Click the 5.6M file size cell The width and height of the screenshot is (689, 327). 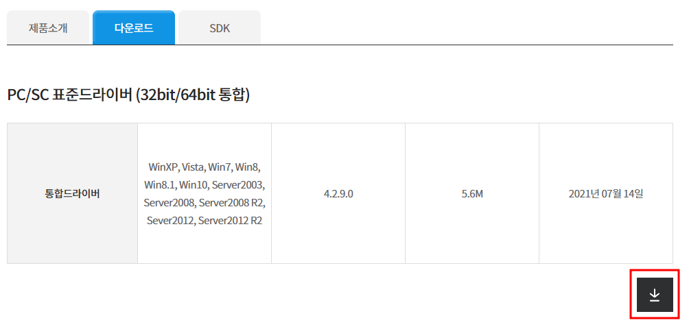pyautogui.click(x=472, y=193)
